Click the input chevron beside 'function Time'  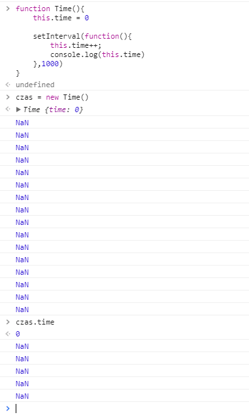point(8,9)
